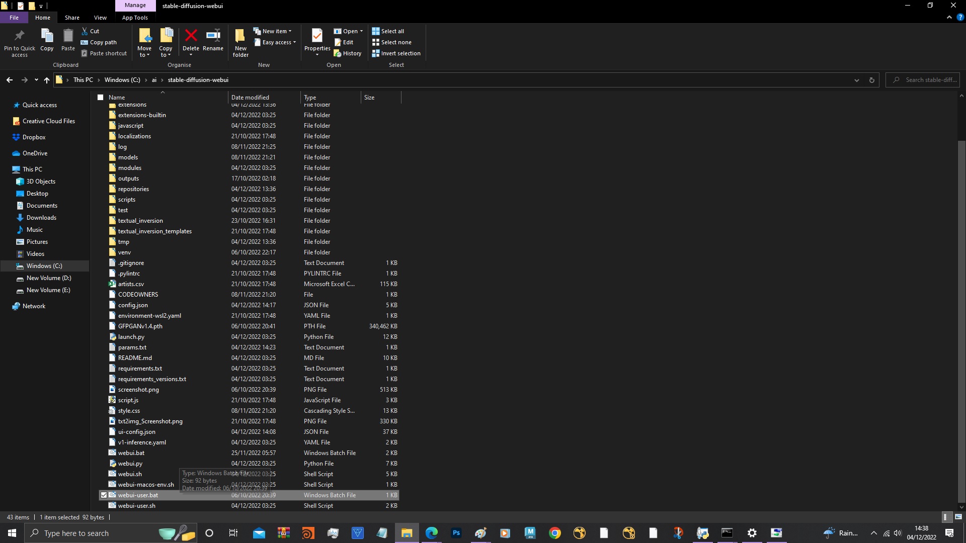Uncheck the webui-user.bat selection checkbox

104,495
